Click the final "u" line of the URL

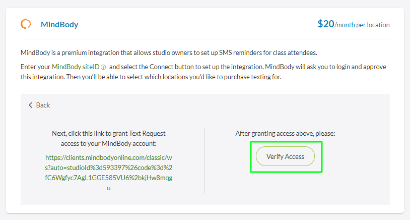pos(109,188)
